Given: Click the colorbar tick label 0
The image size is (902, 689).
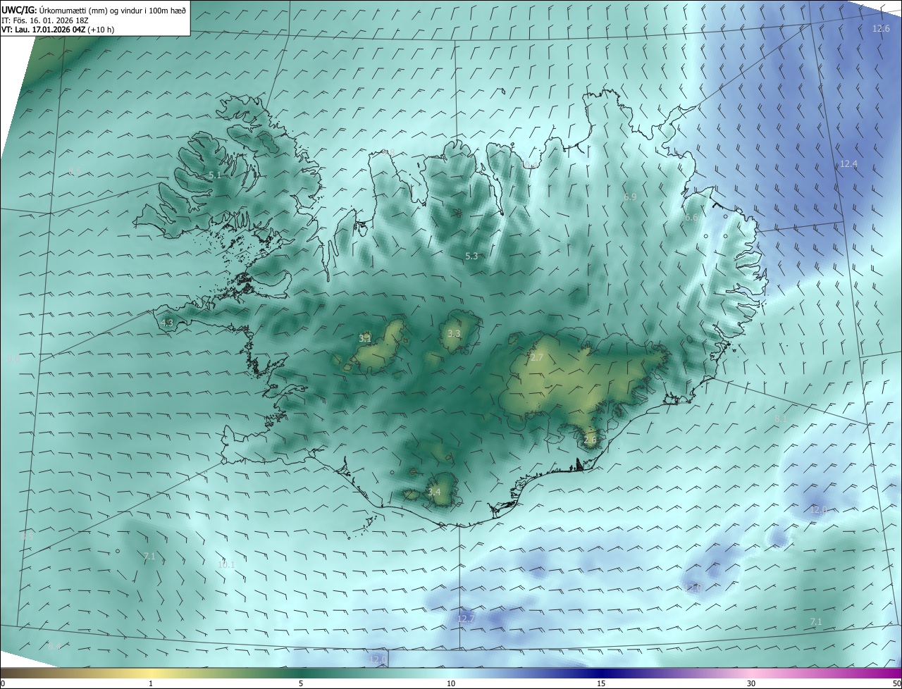Looking at the screenshot, I should click(3, 683).
